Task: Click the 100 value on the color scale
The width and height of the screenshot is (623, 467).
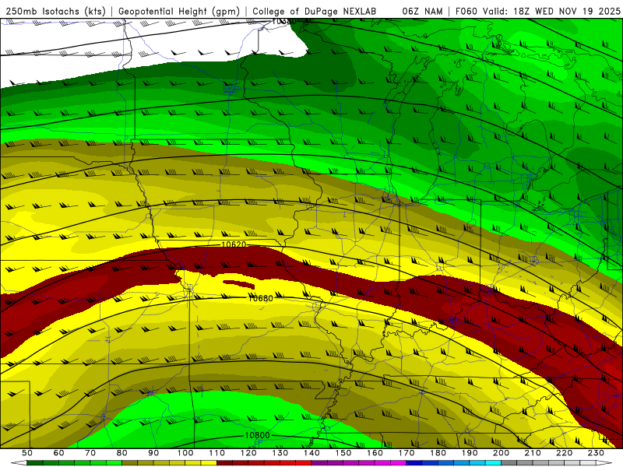Action: pyautogui.click(x=185, y=453)
